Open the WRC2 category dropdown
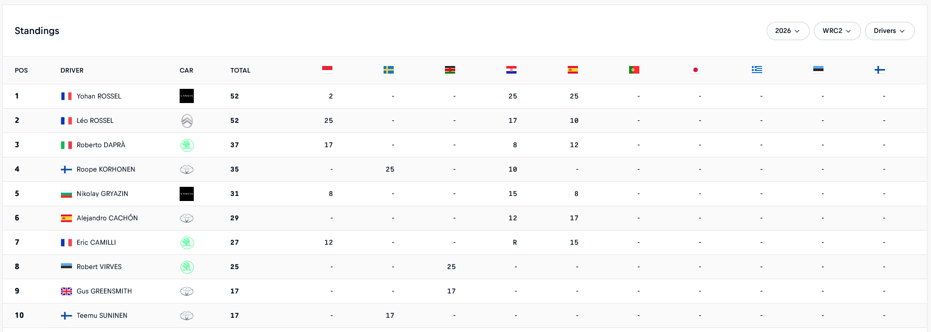 [x=837, y=31]
